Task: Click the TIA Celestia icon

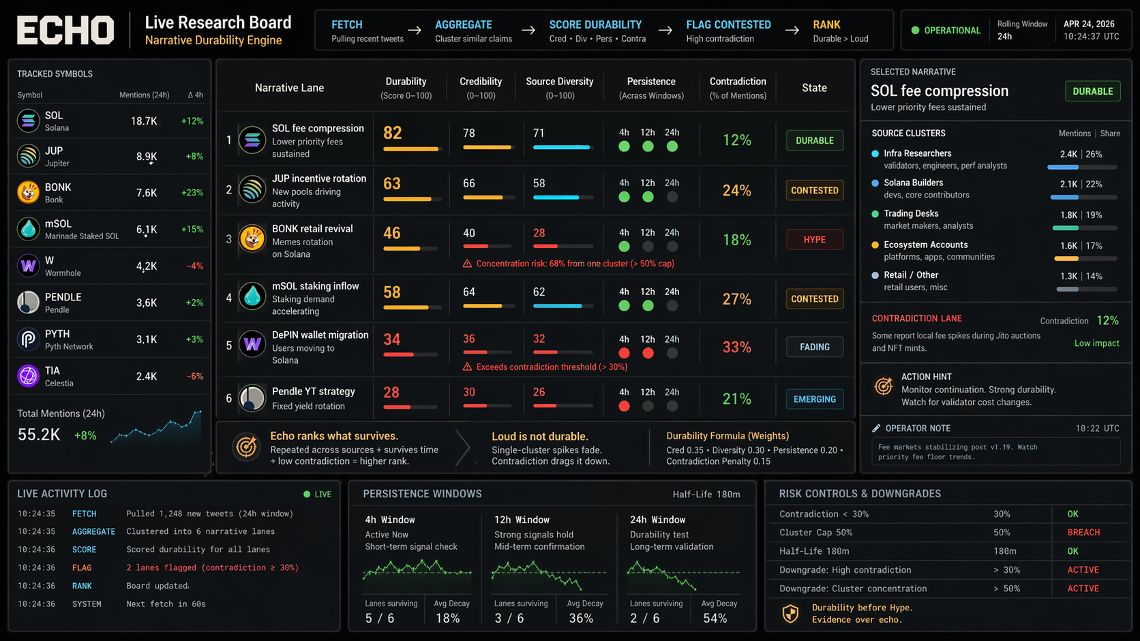Action: click(x=28, y=376)
